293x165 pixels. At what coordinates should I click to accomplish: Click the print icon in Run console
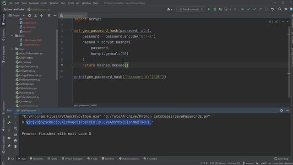[x=16, y=141]
